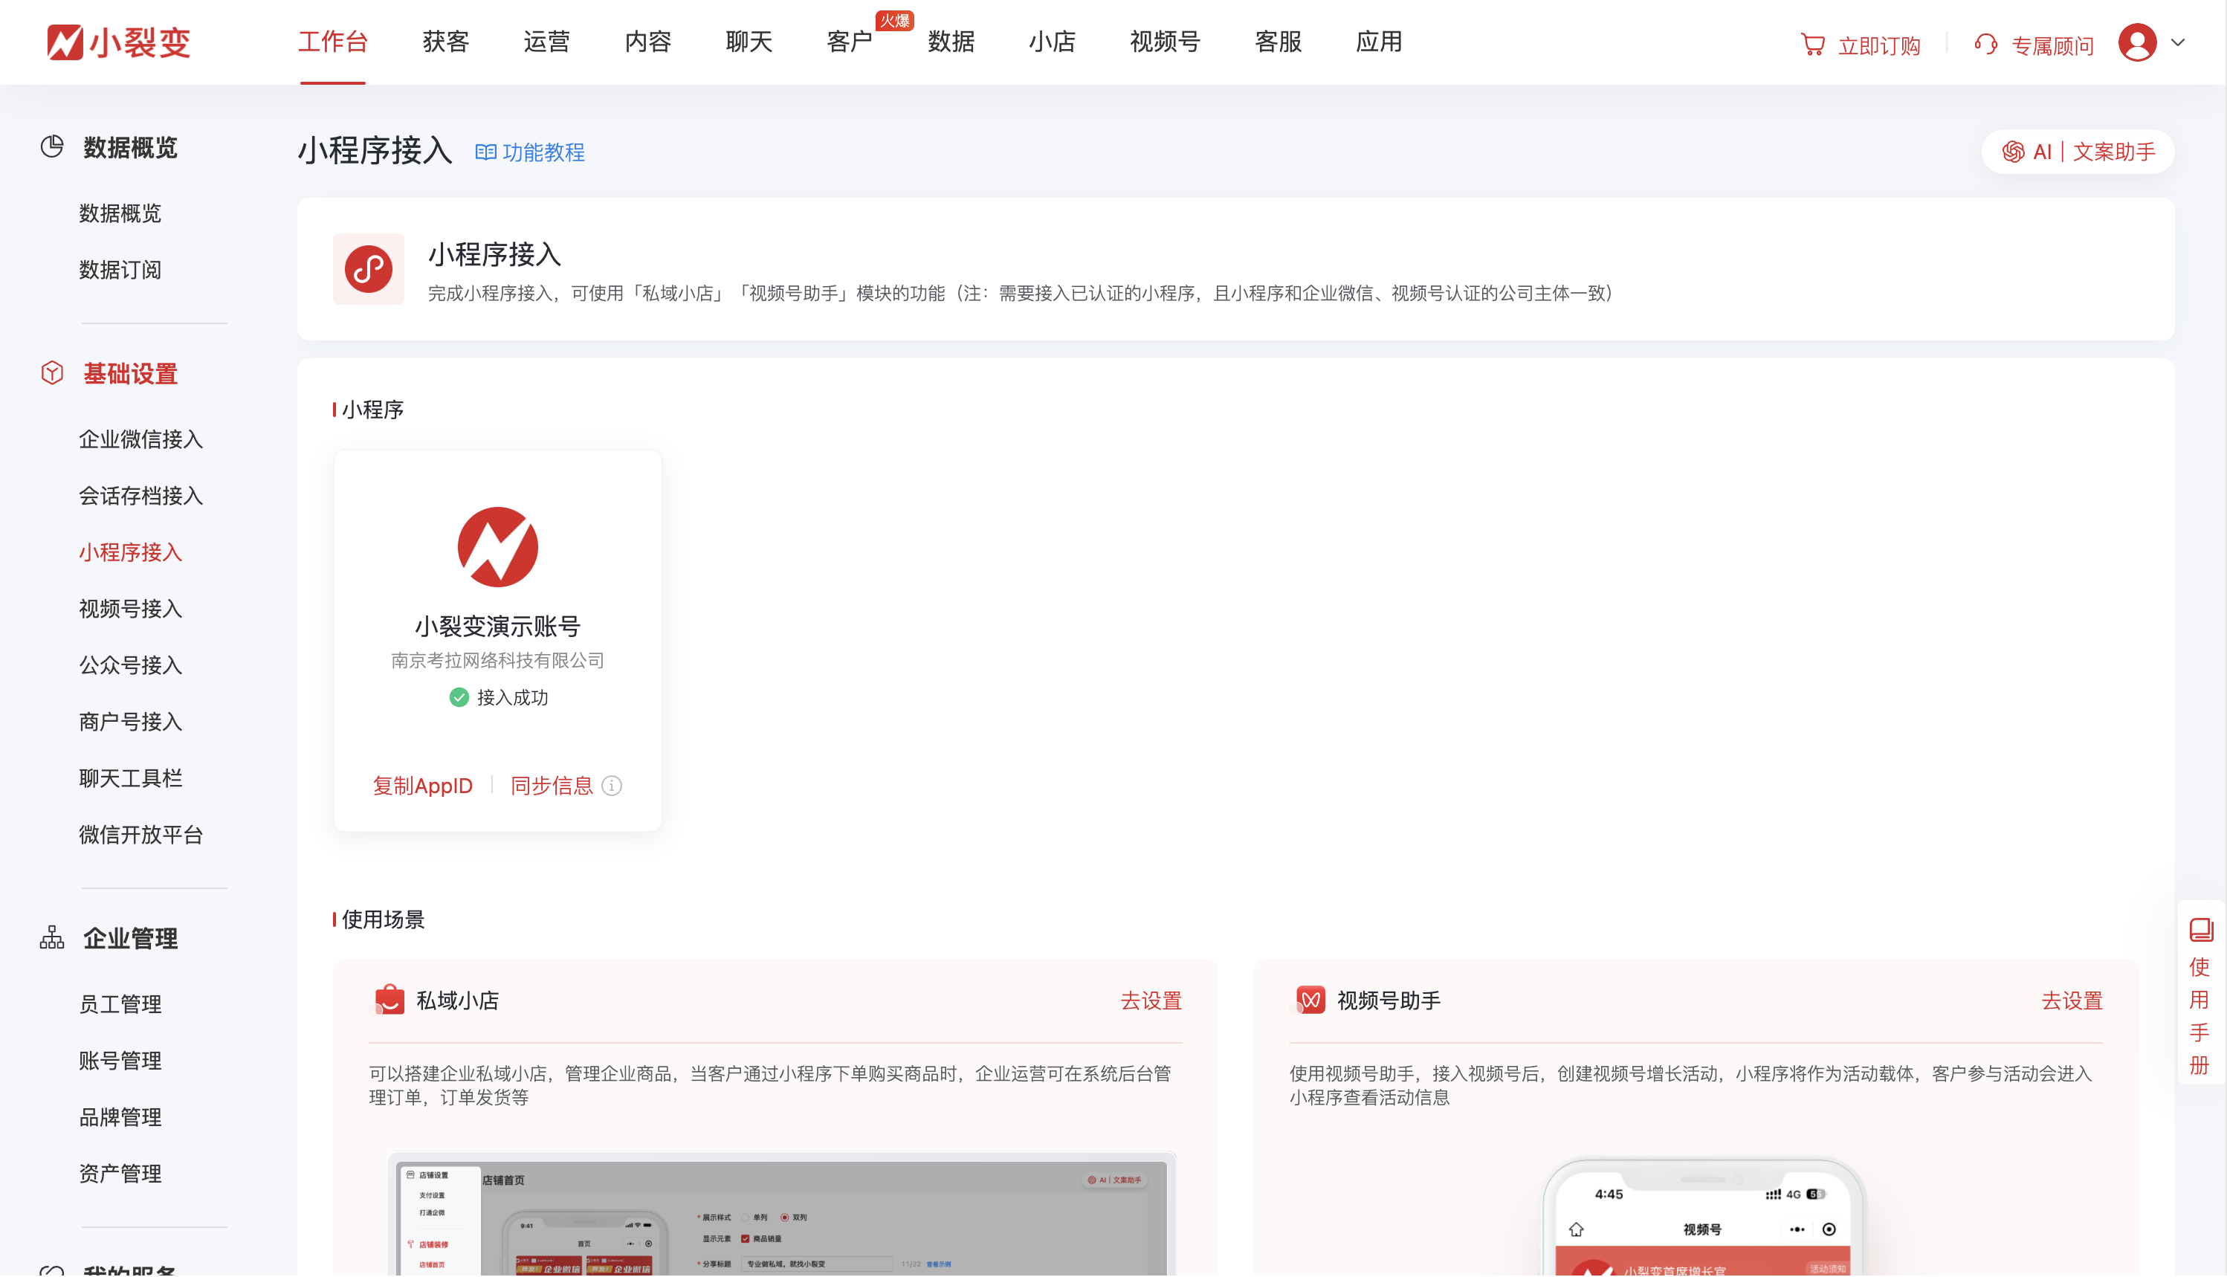Open 数据概览 sub-item in sidebar
This screenshot has width=2227, height=1277.
[x=120, y=213]
